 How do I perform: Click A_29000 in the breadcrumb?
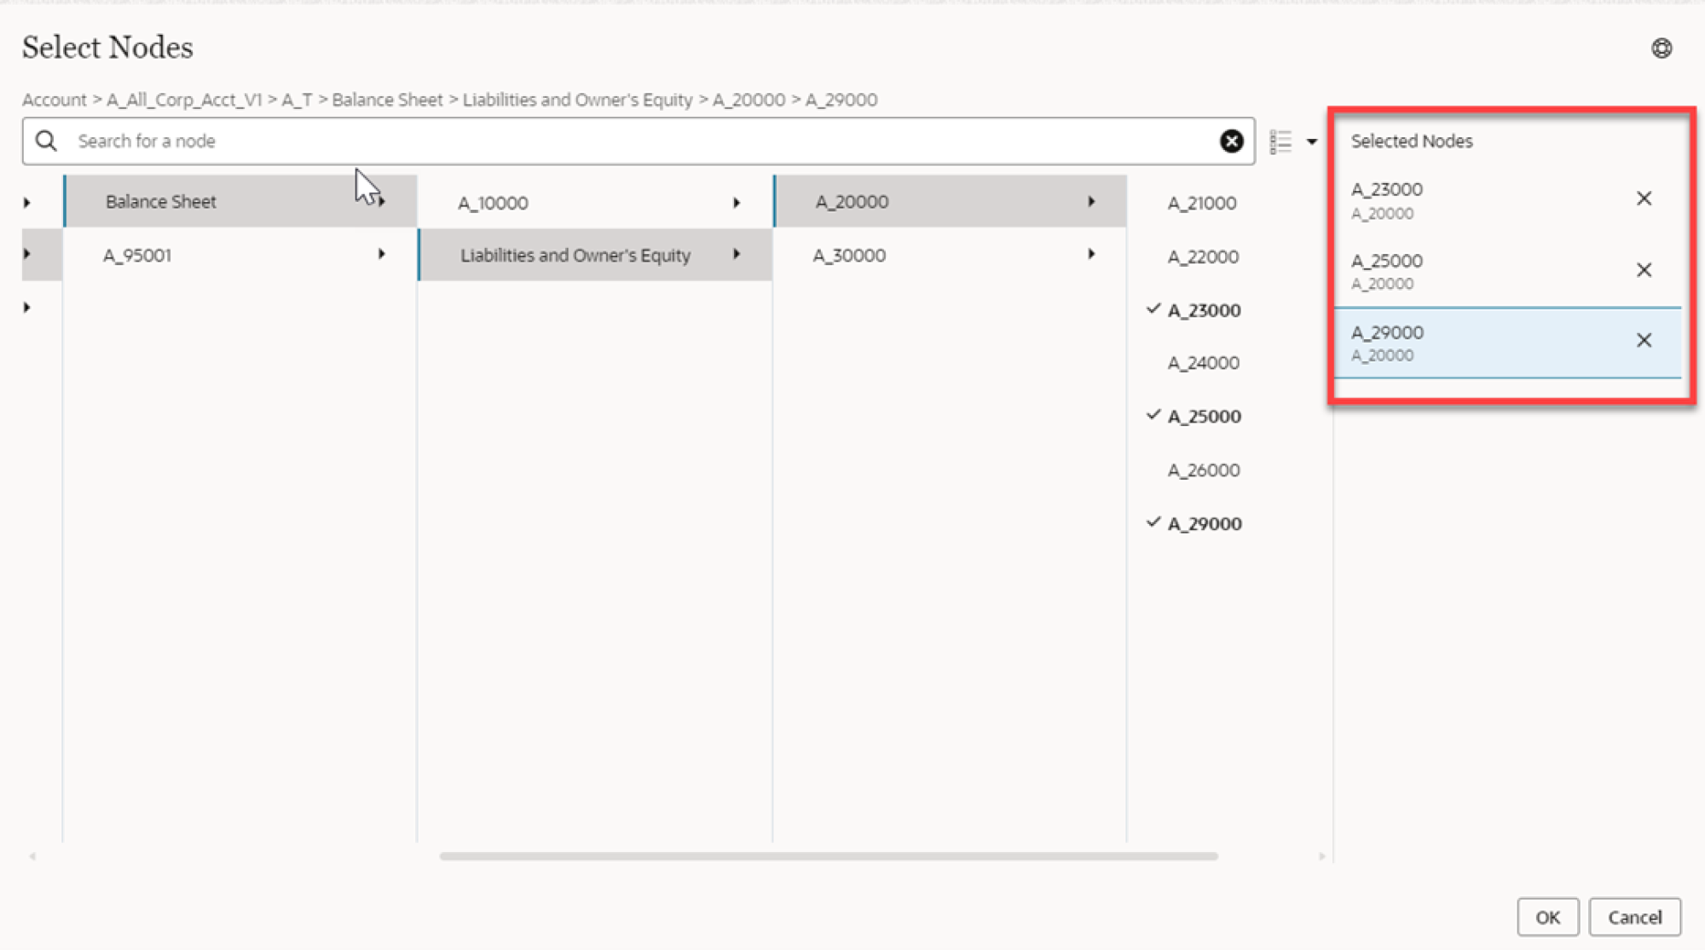[841, 100]
